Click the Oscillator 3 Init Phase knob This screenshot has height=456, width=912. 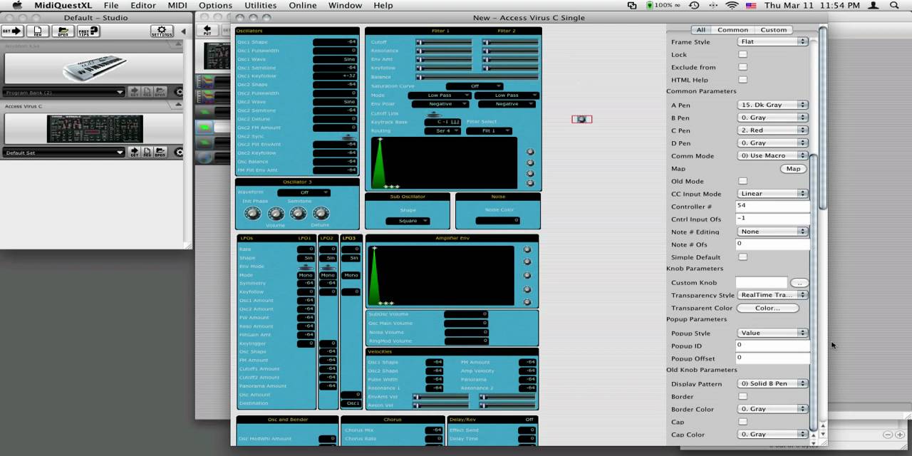coord(252,213)
